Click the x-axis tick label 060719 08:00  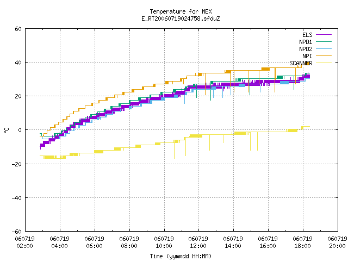point(129,243)
